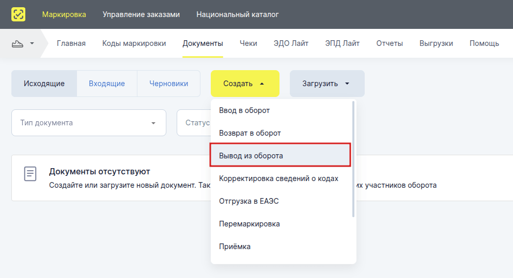Select Вывод из оборота menu item
513x278 pixels.
click(281, 155)
